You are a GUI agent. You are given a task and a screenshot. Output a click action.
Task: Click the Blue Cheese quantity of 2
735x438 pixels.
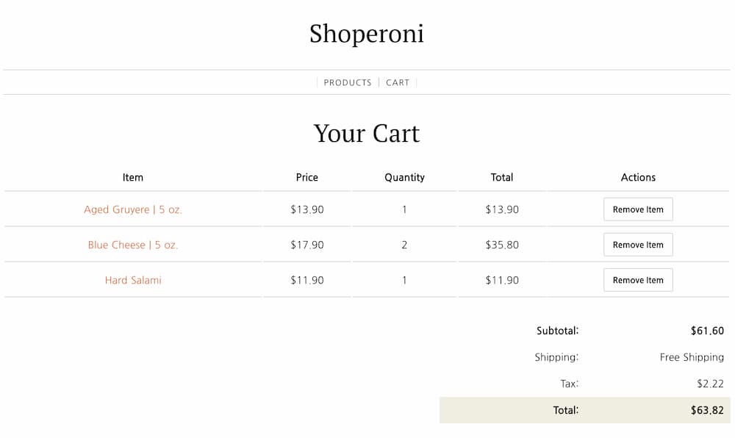pos(404,245)
